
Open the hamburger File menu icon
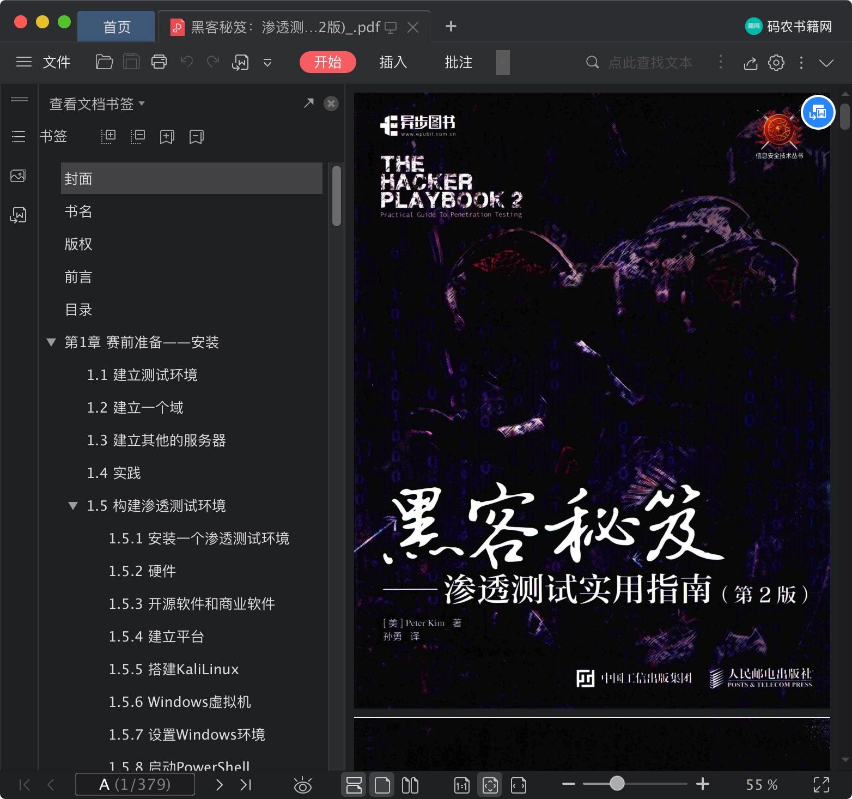[24, 62]
